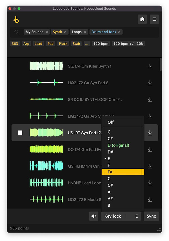Stop playback of US JRT Syn Pad

[20, 133]
